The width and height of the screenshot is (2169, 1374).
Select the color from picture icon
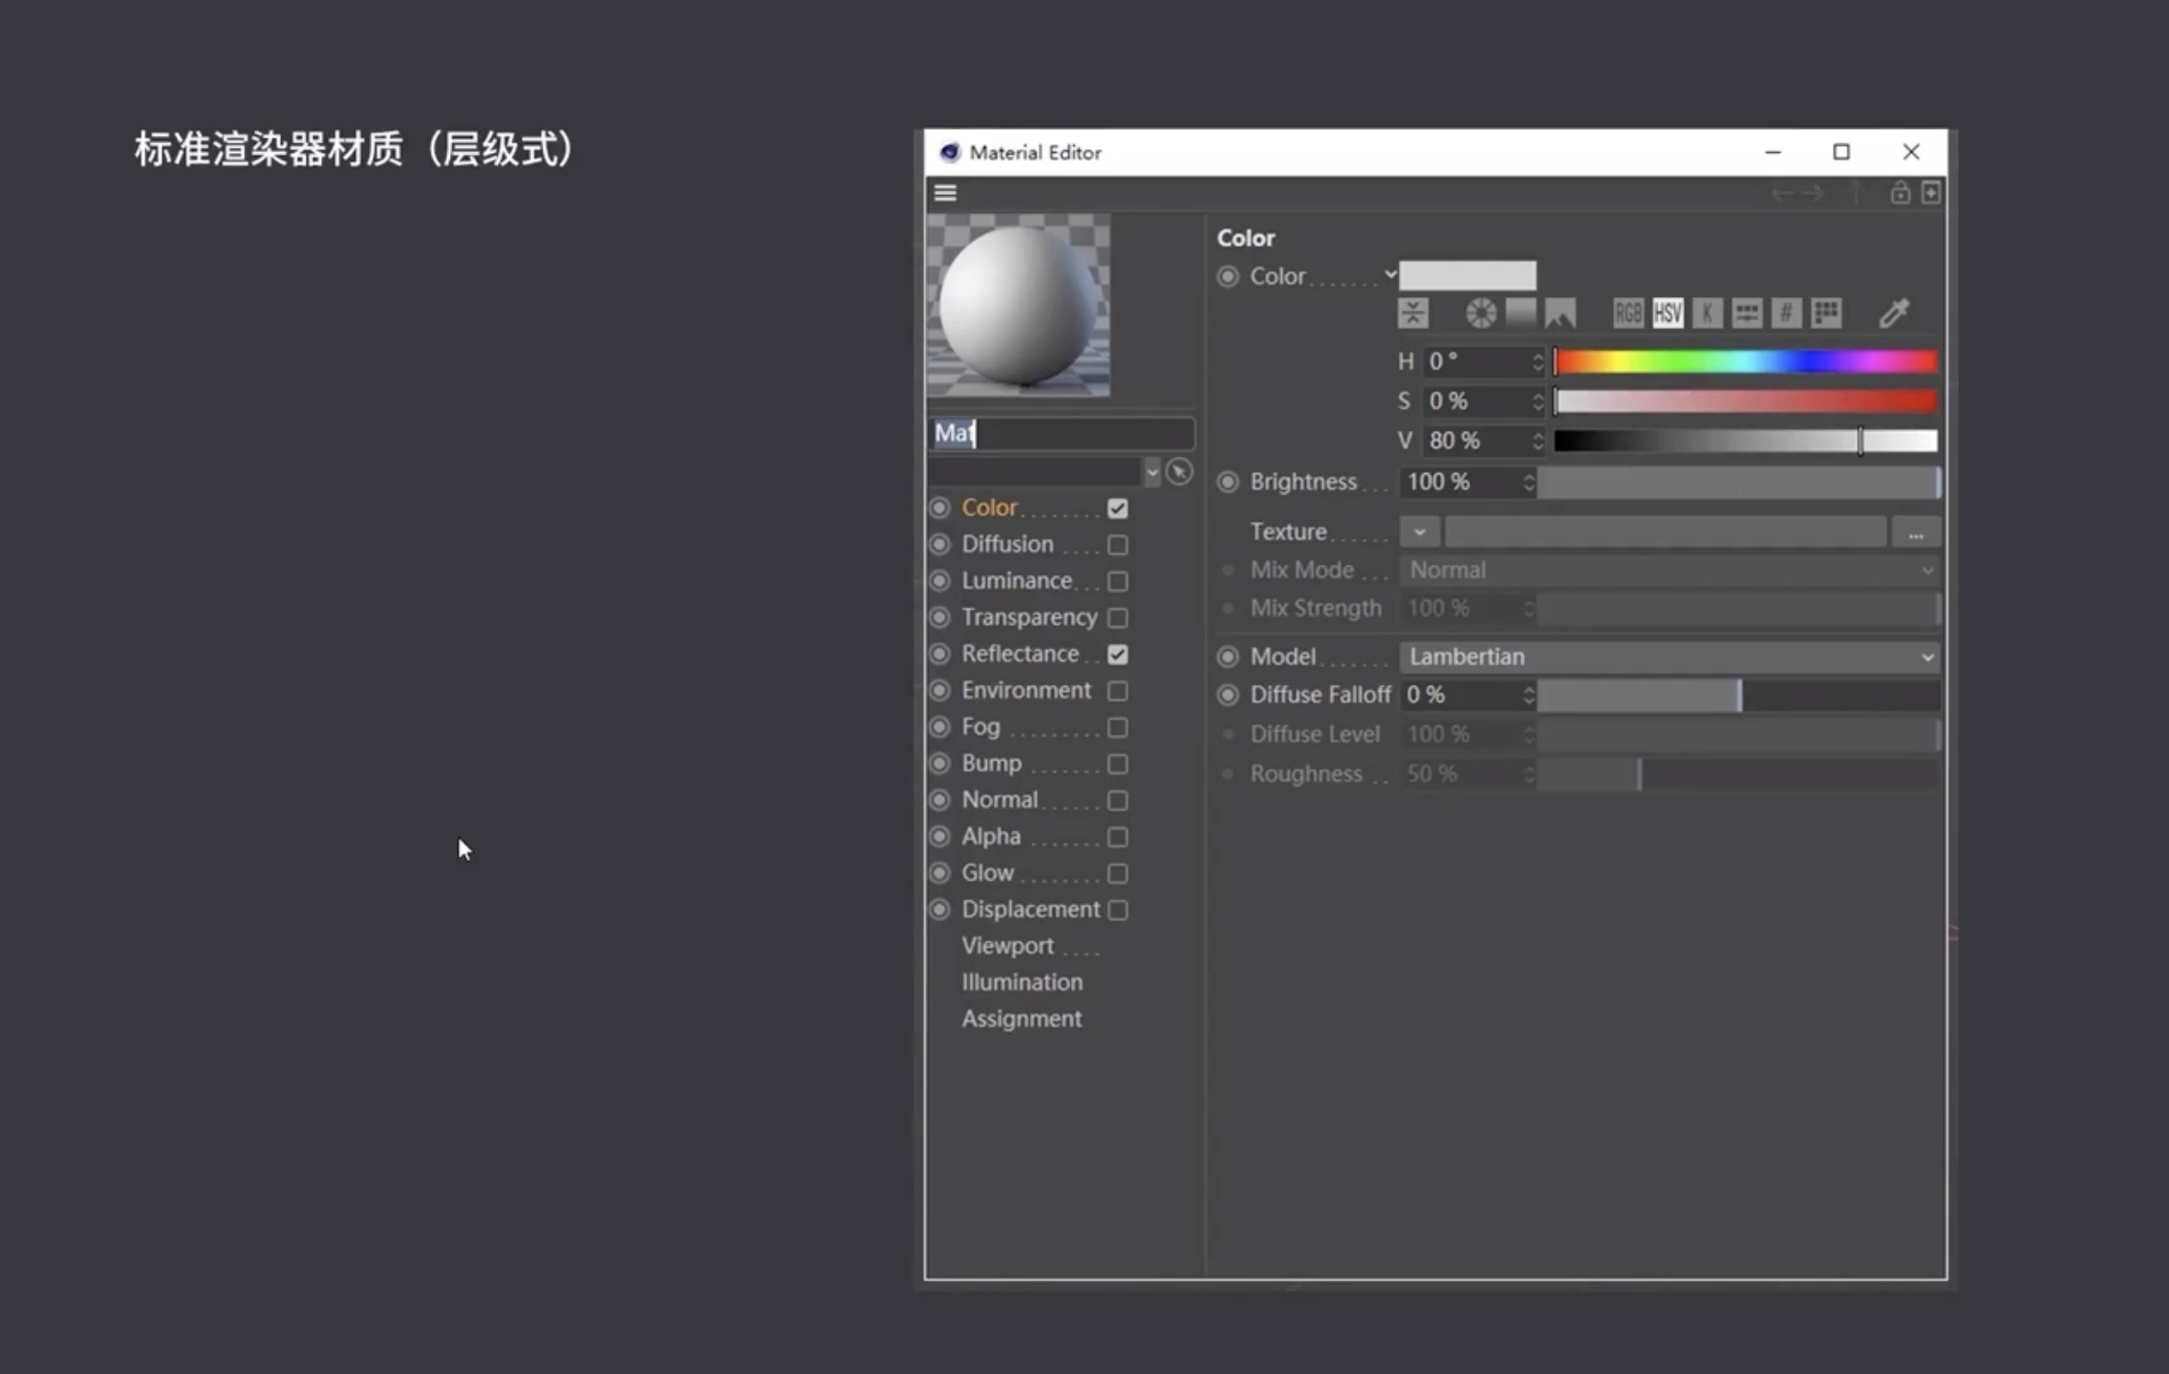1560,313
